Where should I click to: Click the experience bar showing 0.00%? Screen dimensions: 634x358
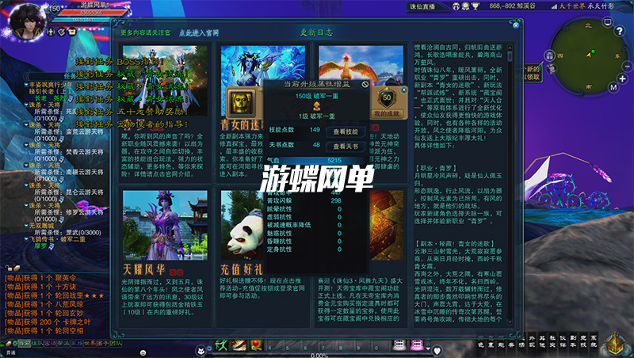pyautogui.click(x=319, y=356)
